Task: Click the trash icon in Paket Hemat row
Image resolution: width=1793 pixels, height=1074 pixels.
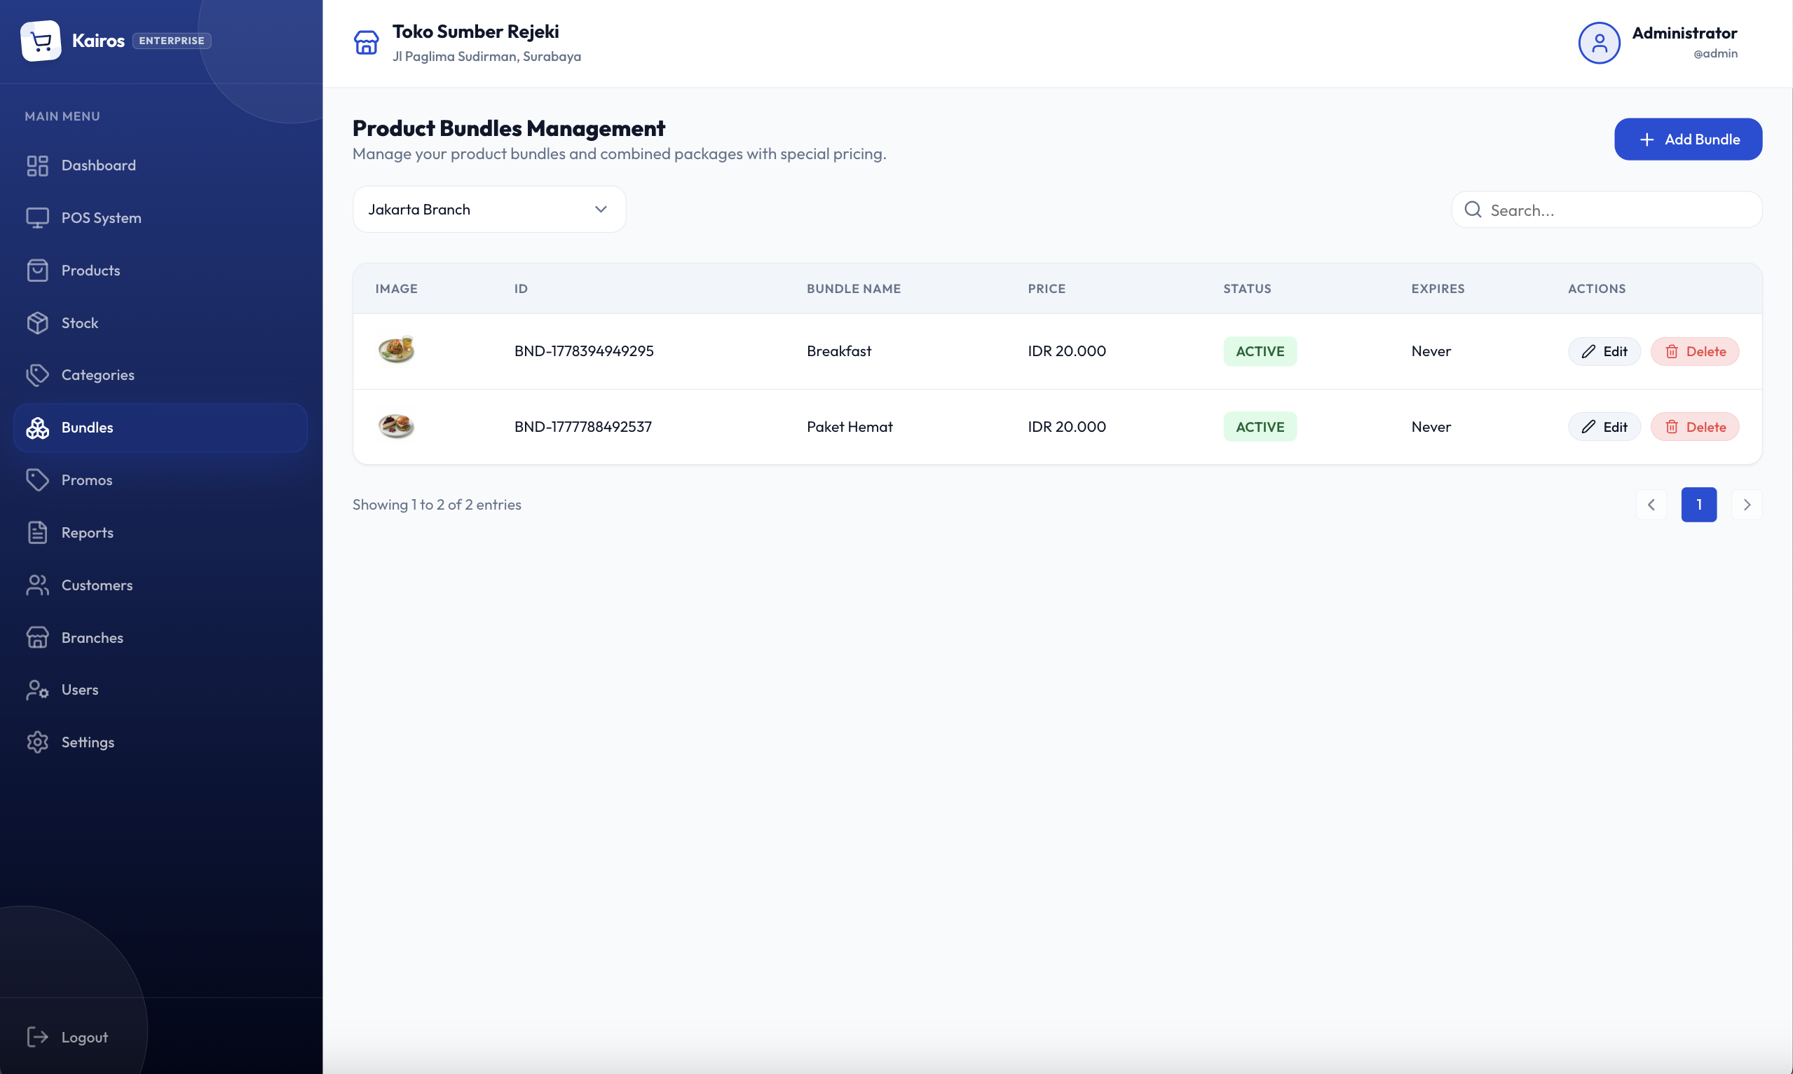Action: point(1672,427)
